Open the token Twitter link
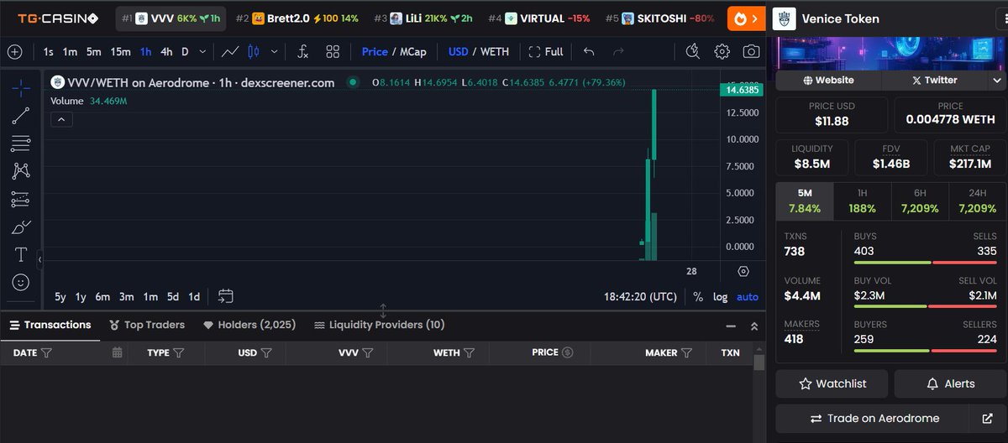This screenshot has height=443, width=1008. tap(934, 81)
